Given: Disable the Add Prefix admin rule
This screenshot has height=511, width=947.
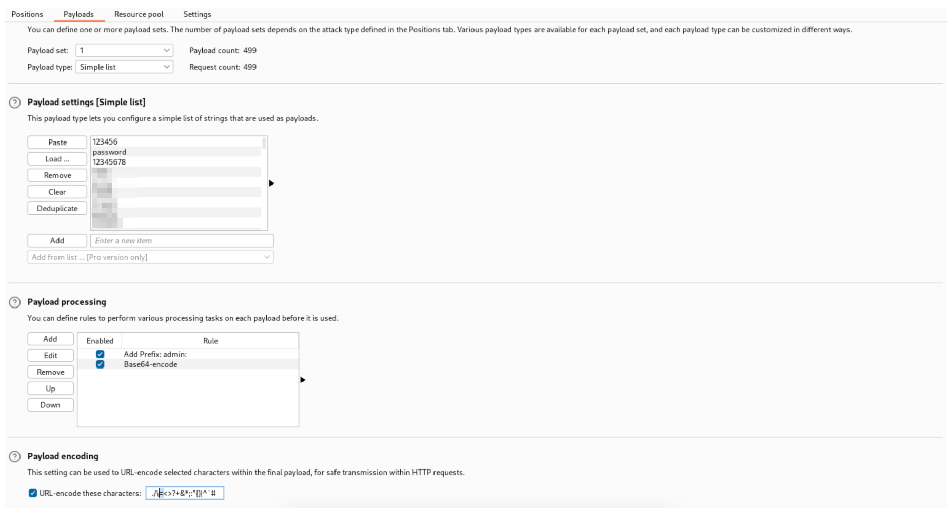Looking at the screenshot, I should point(100,354).
